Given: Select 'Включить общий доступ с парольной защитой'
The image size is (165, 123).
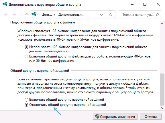Looking at the screenshot, I should pyautogui.click(x=26, y=100).
